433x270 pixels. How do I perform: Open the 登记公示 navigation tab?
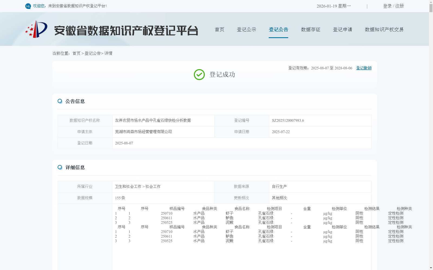click(247, 29)
